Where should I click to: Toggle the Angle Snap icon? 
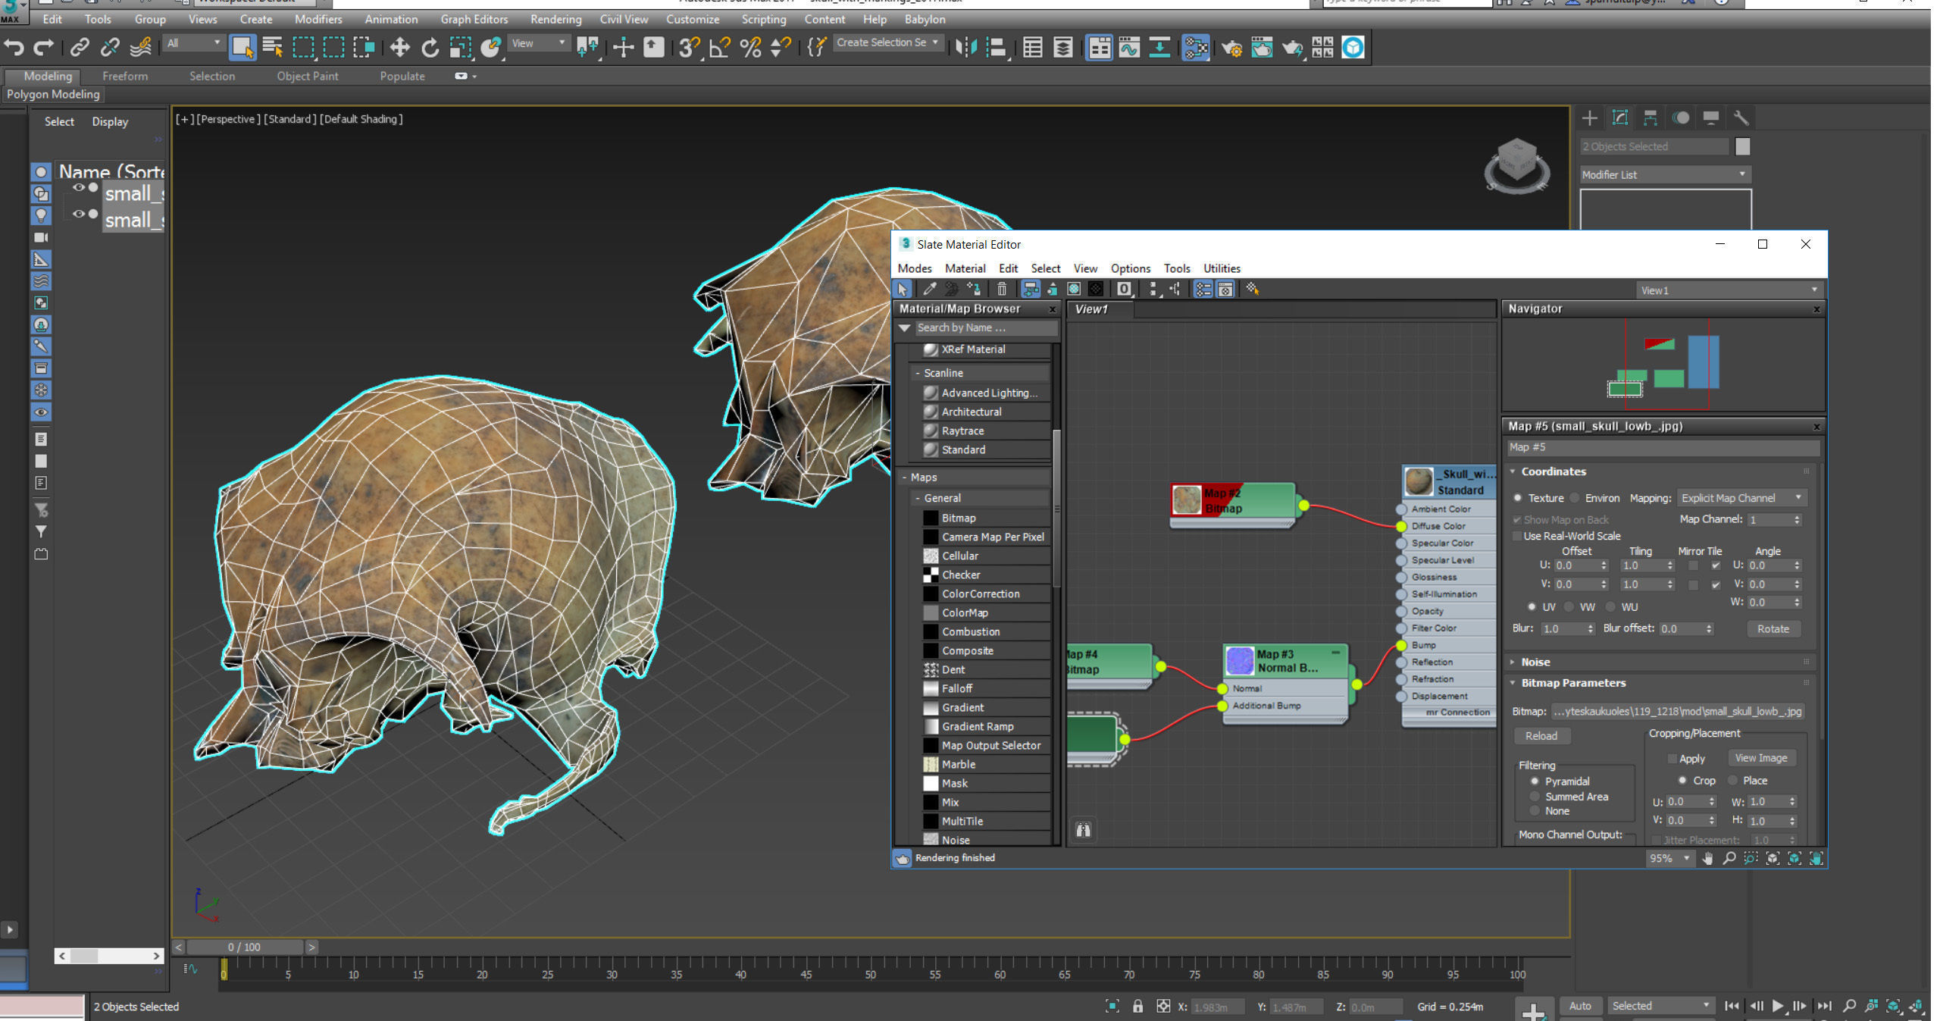tap(719, 48)
